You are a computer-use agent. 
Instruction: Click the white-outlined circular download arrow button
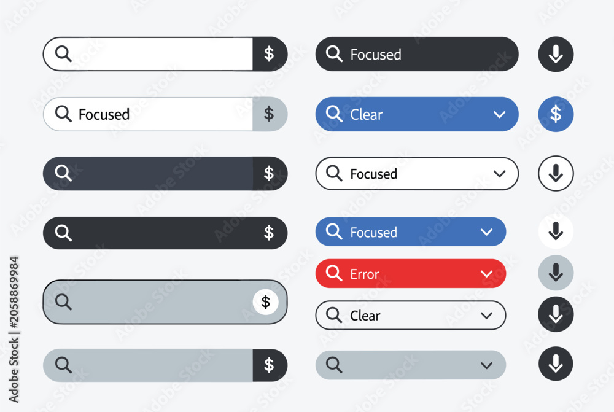pos(556,174)
